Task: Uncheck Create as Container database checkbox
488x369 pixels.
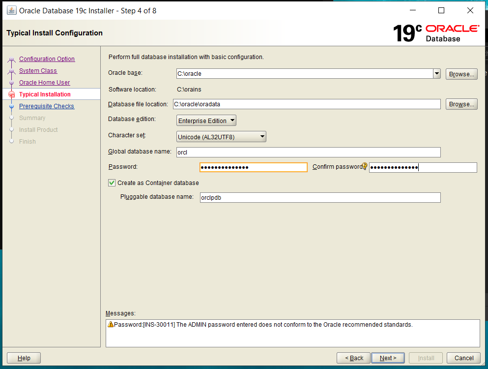Action: click(x=112, y=183)
